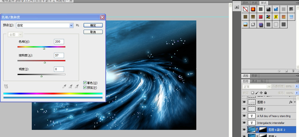
Task: Click the delete style trash icon
Action: pyautogui.click(x=293, y=71)
